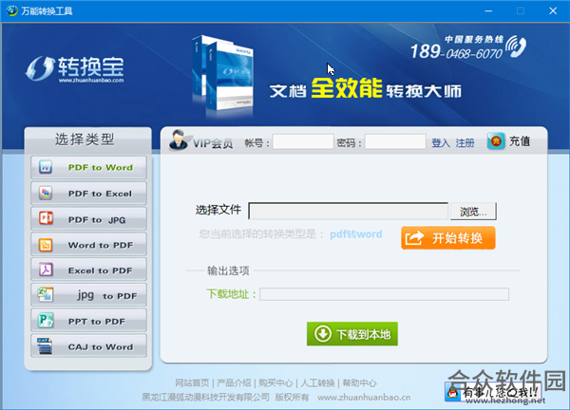The width and height of the screenshot is (570, 410).
Task: Click the www.zhuanhuanbao.cn footer link
Action: 364,398
